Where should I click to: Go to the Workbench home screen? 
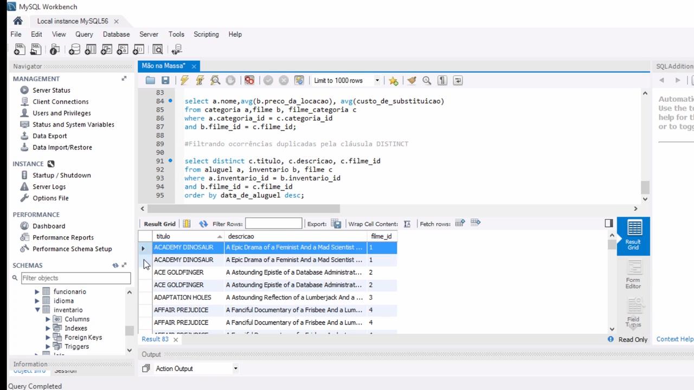[x=18, y=21]
